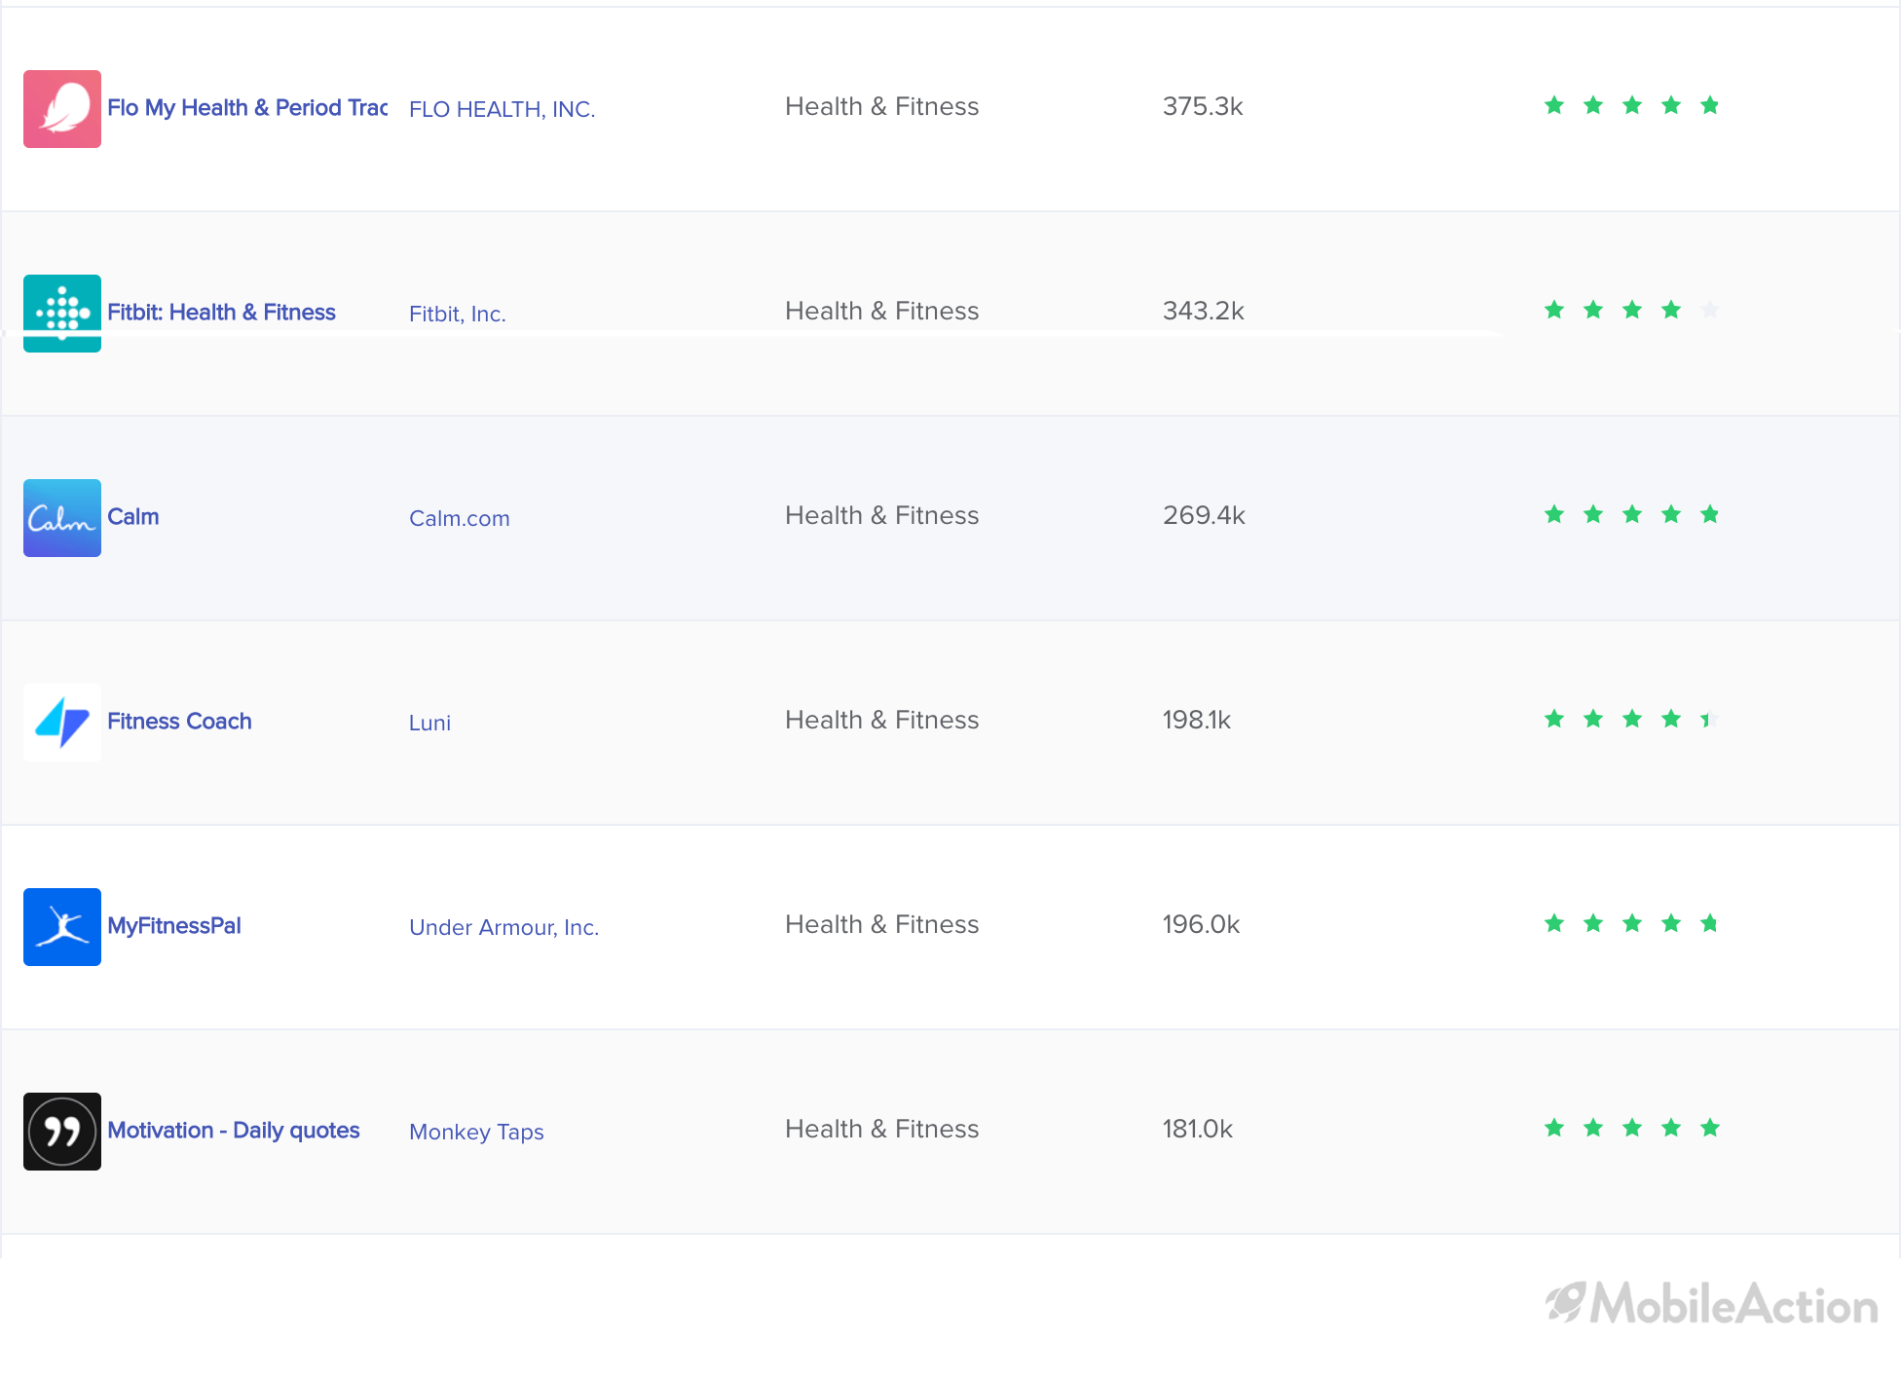Select the 269.4k value in Calm row
This screenshot has width=1901, height=1377.
point(1204,515)
